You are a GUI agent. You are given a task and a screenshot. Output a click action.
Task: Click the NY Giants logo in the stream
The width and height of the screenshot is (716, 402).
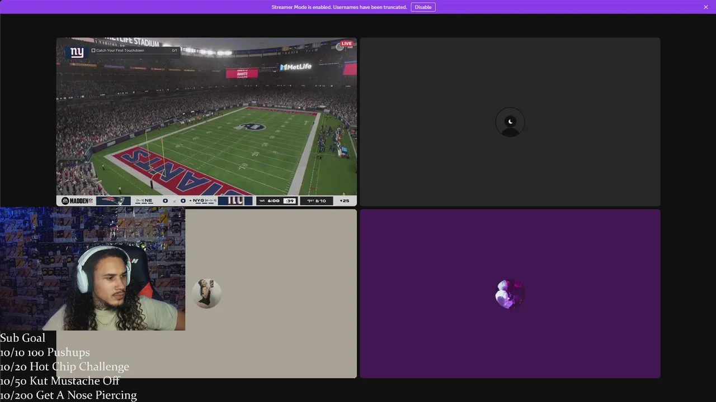pyautogui.click(x=77, y=52)
